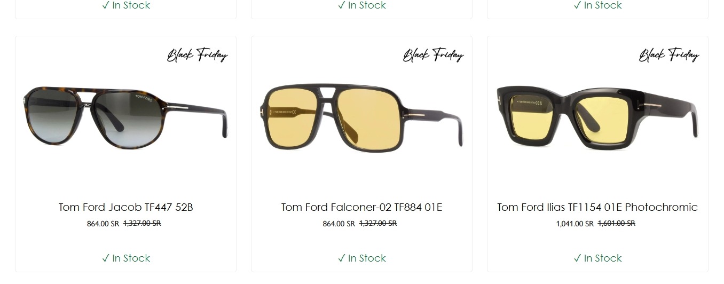Click the Black Friday badge on the Falconer-02 card

433,55
